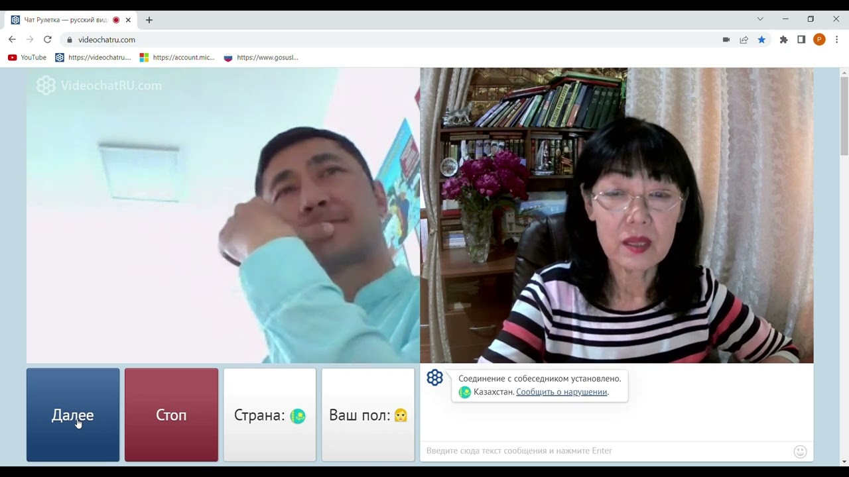Open the videochatru bookmark

pos(94,58)
